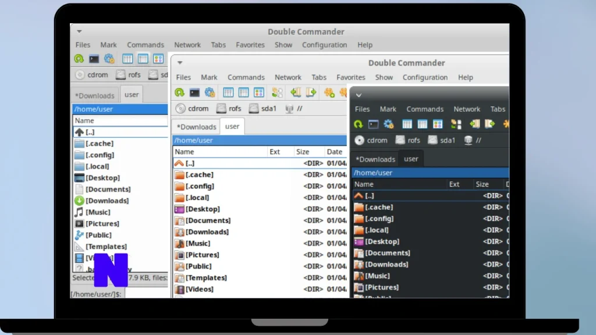The width and height of the screenshot is (596, 335).
Task: Open the Mark menu in the dark-theme window
Action: (x=388, y=109)
